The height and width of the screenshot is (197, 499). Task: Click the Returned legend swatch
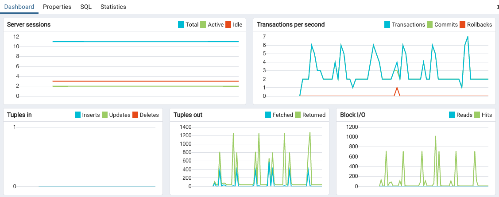click(298, 115)
